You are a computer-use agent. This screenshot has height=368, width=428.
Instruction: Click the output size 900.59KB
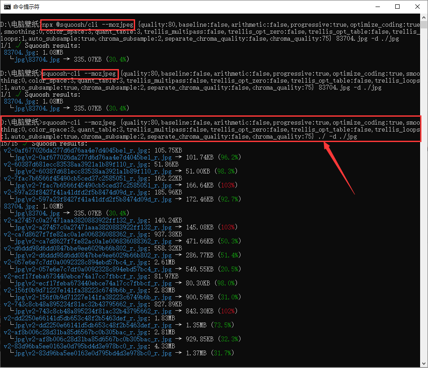pos(199,297)
